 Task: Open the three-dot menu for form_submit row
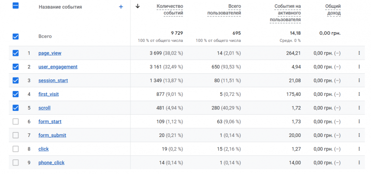point(359,135)
